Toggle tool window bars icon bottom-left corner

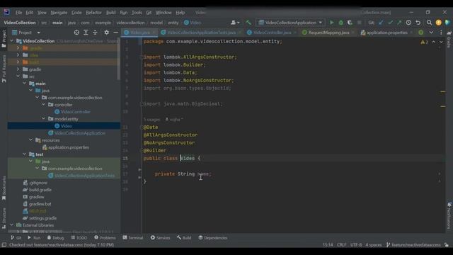4,245
